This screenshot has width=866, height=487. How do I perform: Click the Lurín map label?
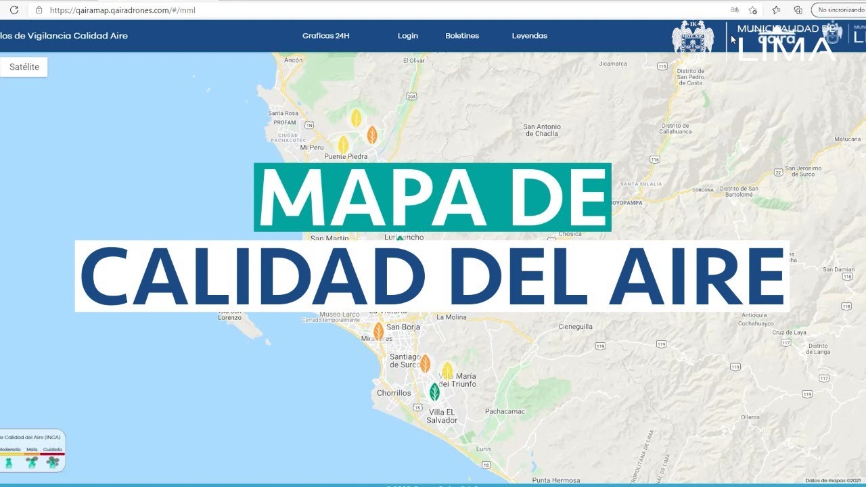point(484,449)
